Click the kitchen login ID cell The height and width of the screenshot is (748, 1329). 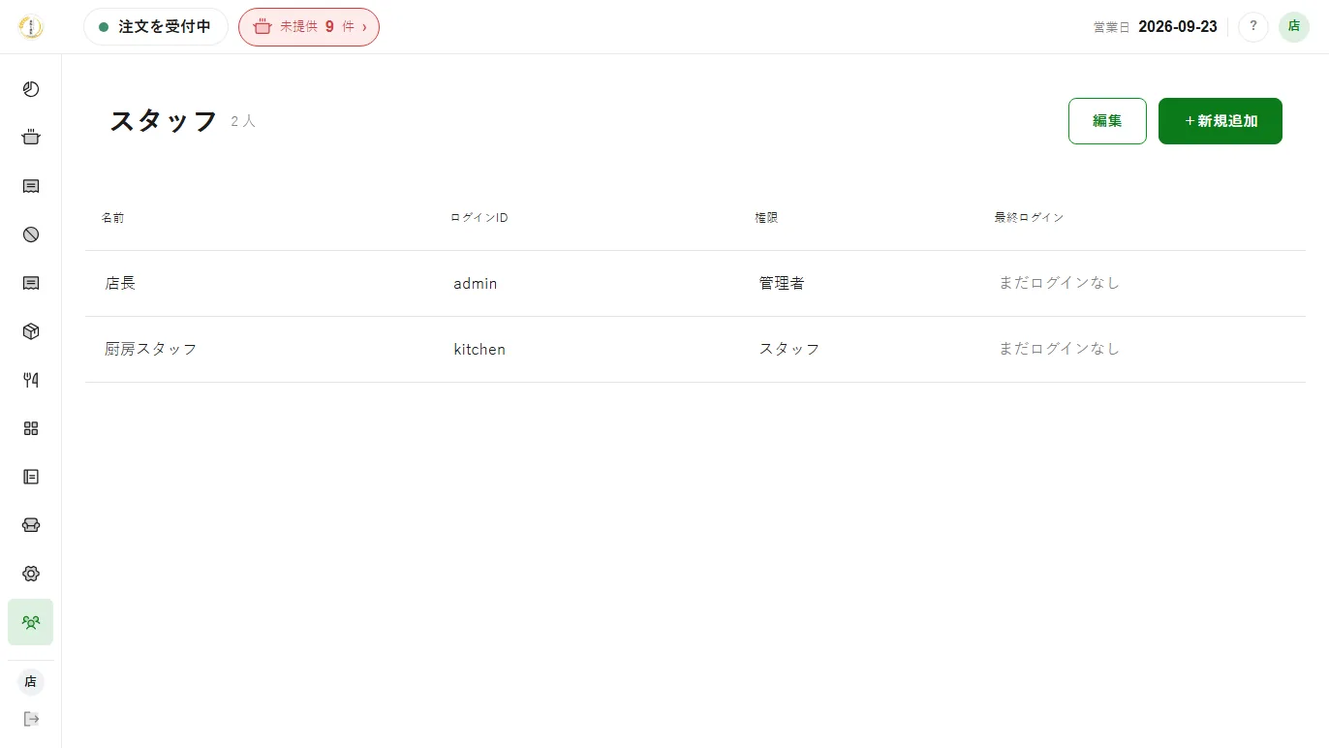click(479, 350)
